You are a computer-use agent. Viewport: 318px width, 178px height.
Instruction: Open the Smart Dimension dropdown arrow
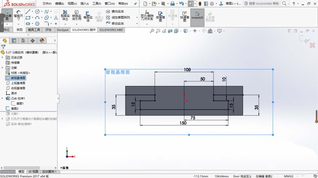pos(18,24)
